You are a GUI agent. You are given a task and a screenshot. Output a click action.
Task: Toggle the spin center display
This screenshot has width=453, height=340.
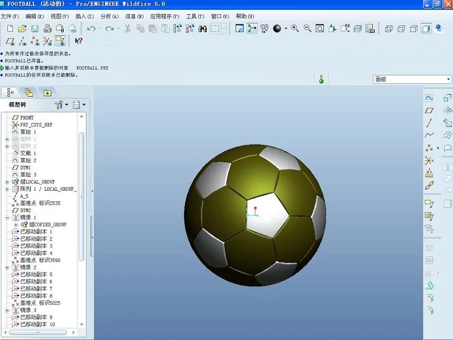252,28
